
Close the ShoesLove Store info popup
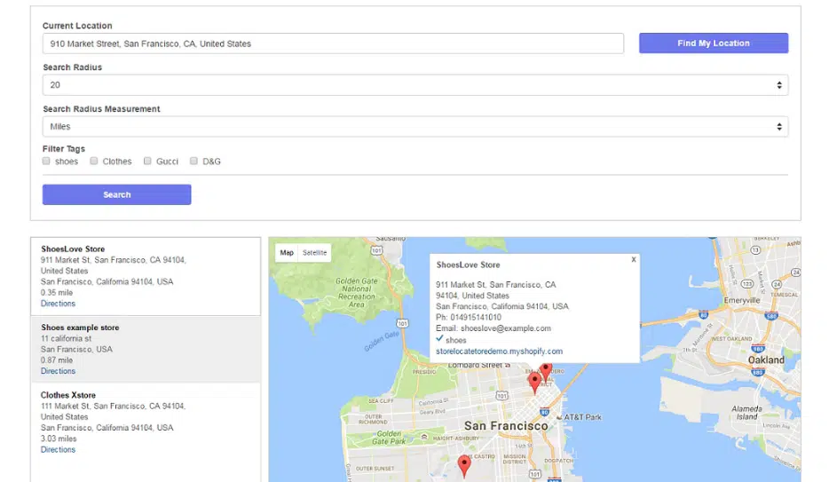[x=634, y=259]
